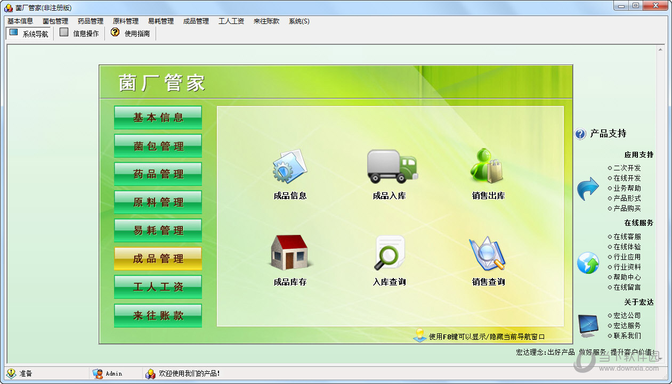Select the 基本信息 navigation button
This screenshot has height=384, width=672.
point(158,118)
